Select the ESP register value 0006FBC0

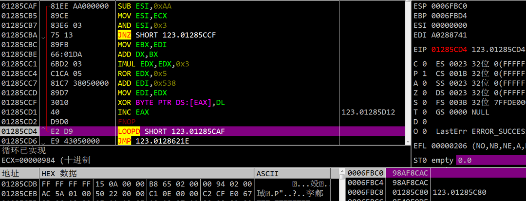click(449, 6)
